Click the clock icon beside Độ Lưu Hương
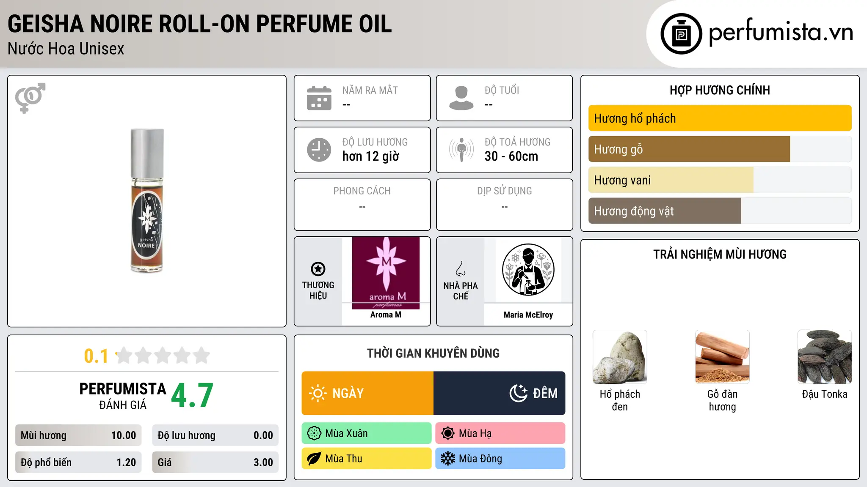Image resolution: width=867 pixels, height=487 pixels. (x=319, y=150)
